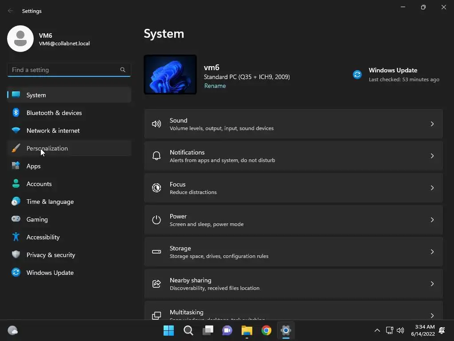Screen dimensions: 454x341
Task: Open the Windows Start menu
Action: coord(168,330)
